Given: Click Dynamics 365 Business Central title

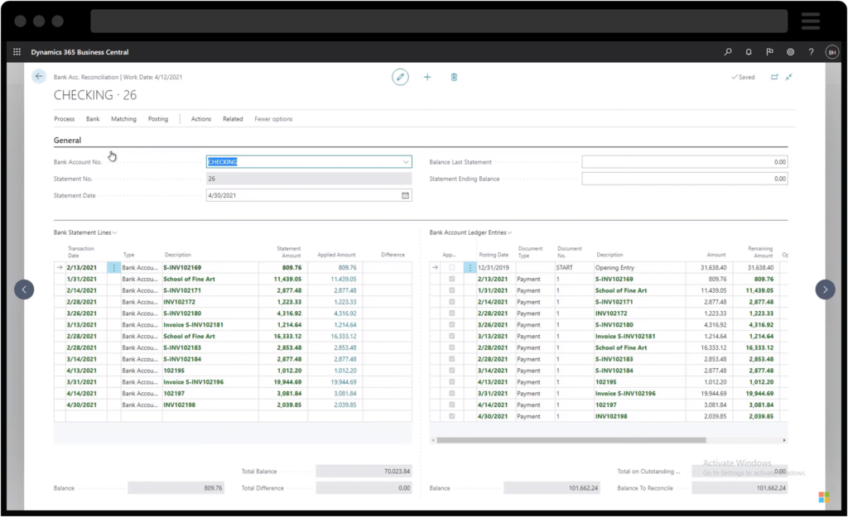Looking at the screenshot, I should click(x=79, y=52).
